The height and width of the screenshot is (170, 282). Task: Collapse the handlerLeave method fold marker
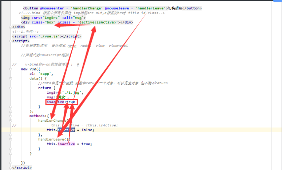coord(11,139)
